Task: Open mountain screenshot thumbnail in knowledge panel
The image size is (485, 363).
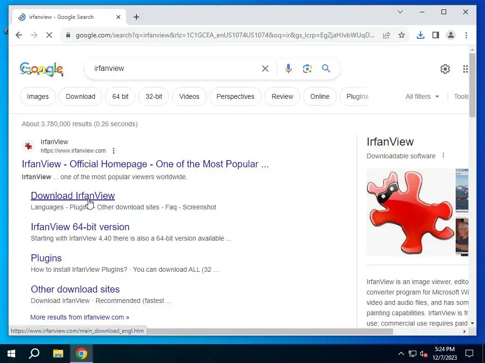Action: pos(462,190)
